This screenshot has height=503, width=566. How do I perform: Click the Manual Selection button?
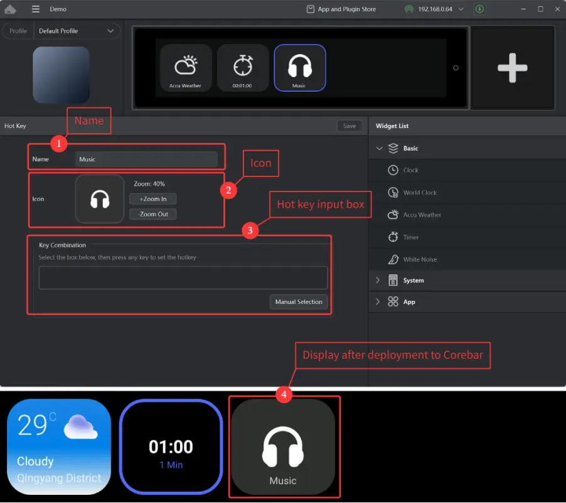coord(299,302)
